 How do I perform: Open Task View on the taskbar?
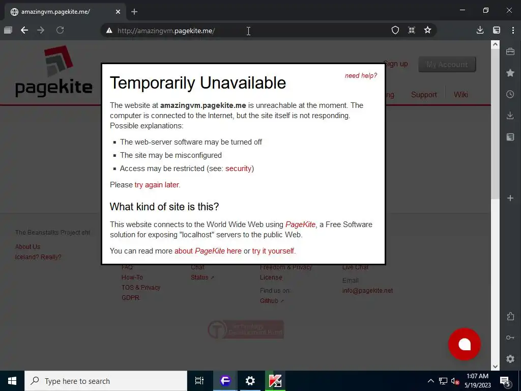pos(199,381)
